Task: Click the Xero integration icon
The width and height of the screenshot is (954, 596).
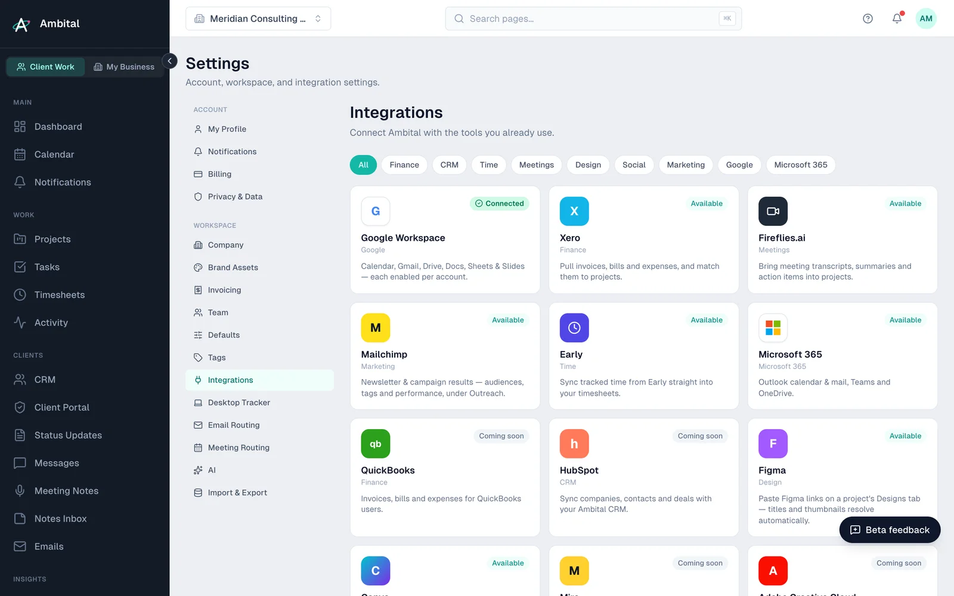Action: click(x=574, y=211)
